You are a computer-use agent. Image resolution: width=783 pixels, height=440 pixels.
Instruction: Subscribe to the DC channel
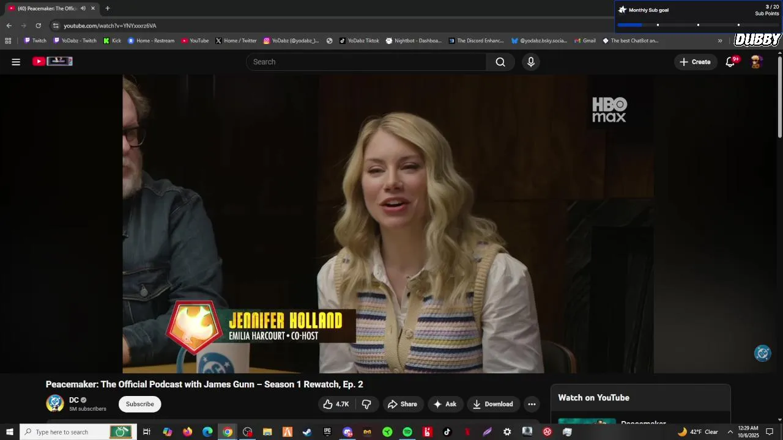139,404
